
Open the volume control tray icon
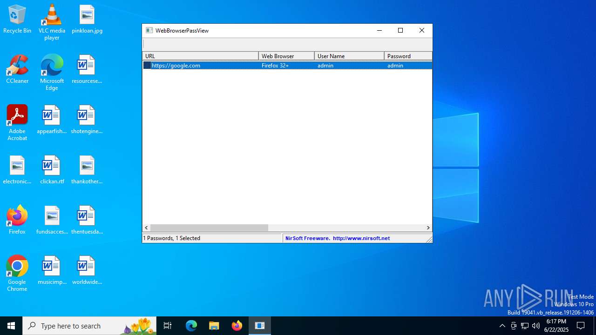(x=536, y=326)
